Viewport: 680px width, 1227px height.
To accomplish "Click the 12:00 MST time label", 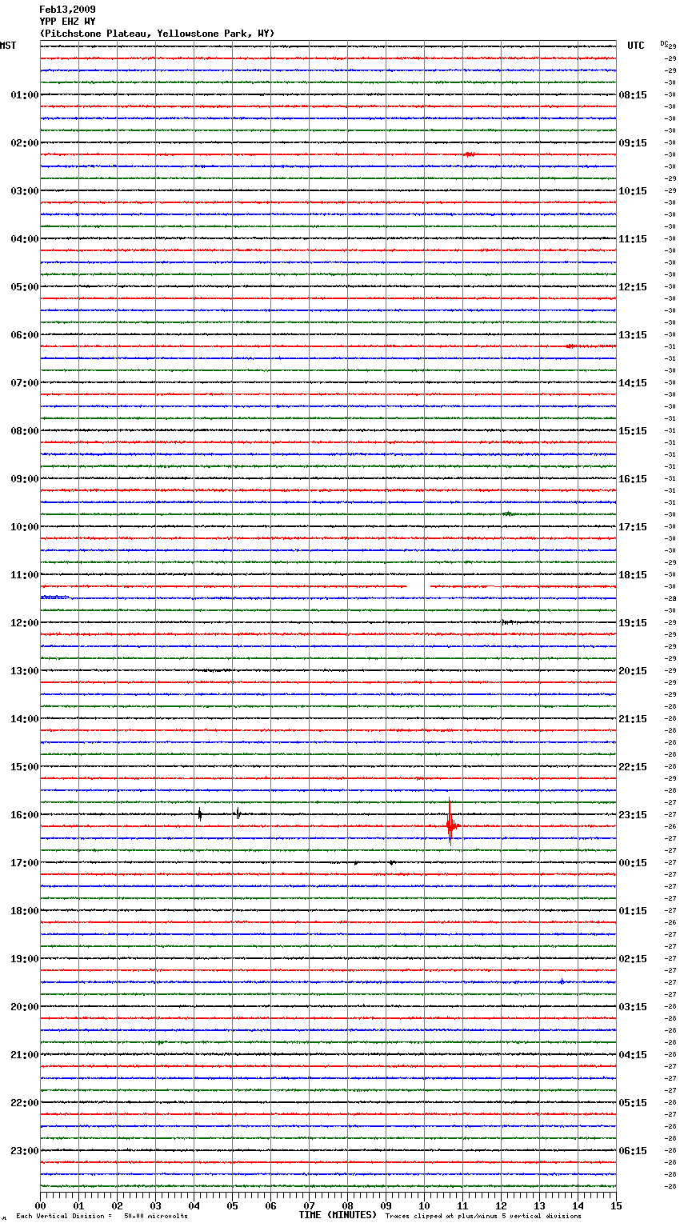I will tap(25, 623).
